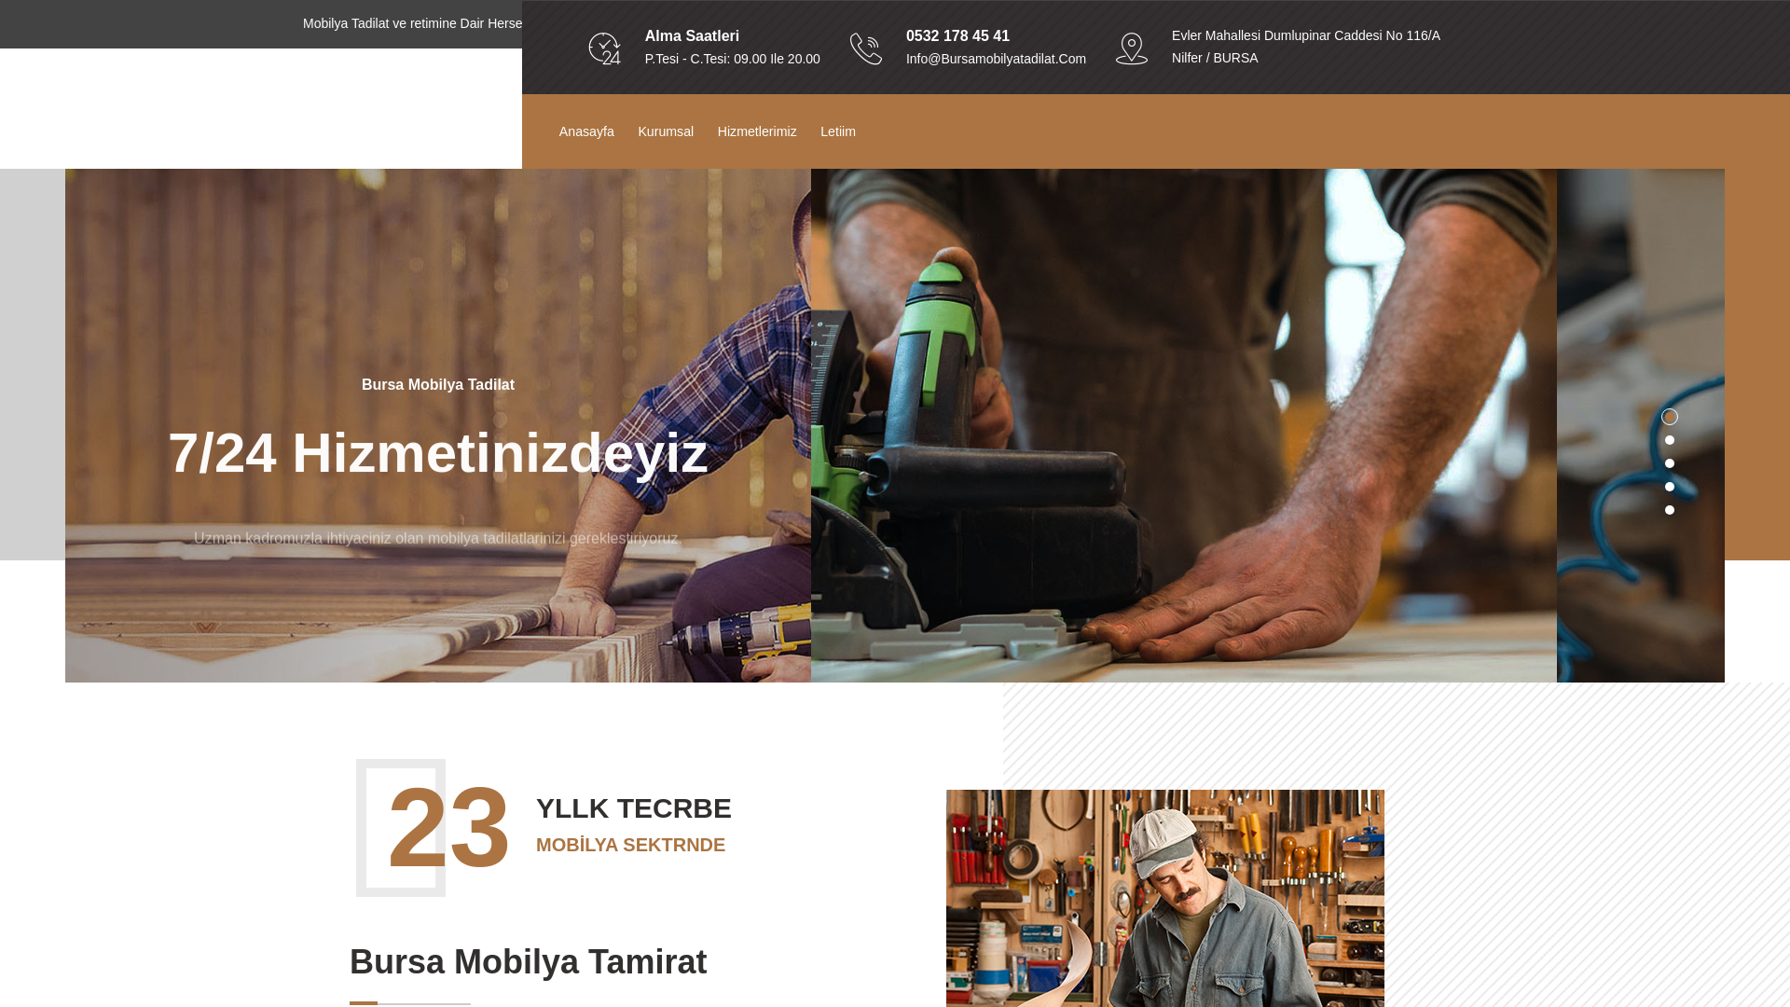Select the fifth slider pagination dot
The width and height of the screenshot is (1790, 1007).
point(1670,510)
